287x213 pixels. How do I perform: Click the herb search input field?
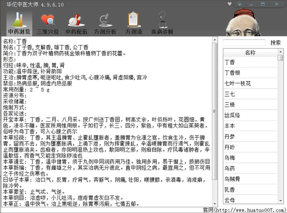point(243,43)
